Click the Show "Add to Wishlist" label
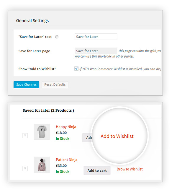The height and width of the screenshot is (195, 177). [x=37, y=69]
